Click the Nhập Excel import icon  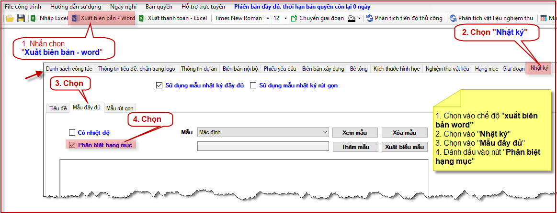point(34,18)
